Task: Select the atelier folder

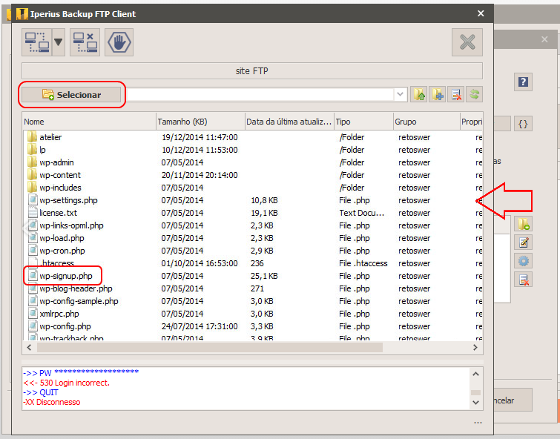Action: point(50,137)
